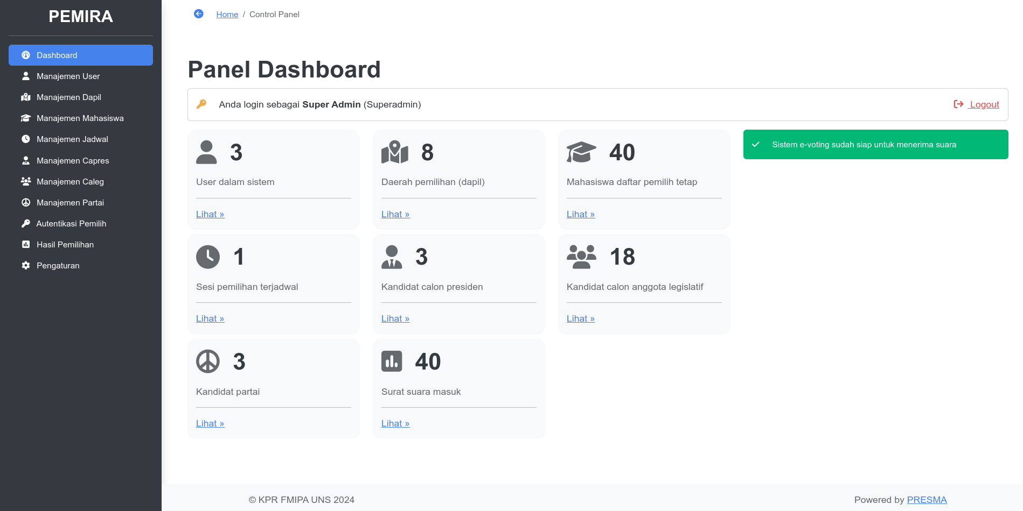Click the blue back arrow icon
1023x511 pixels.
(199, 14)
